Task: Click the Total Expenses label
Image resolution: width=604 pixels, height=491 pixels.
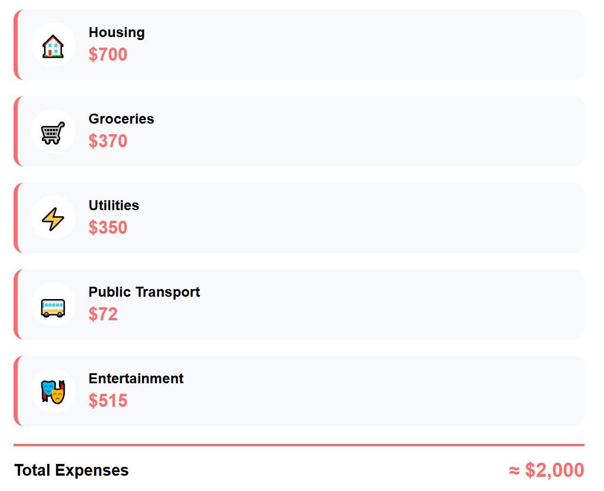Action: pos(71,470)
